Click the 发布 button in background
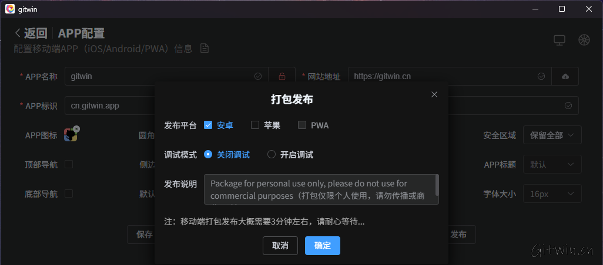This screenshot has height=265, width=603. tap(461, 235)
